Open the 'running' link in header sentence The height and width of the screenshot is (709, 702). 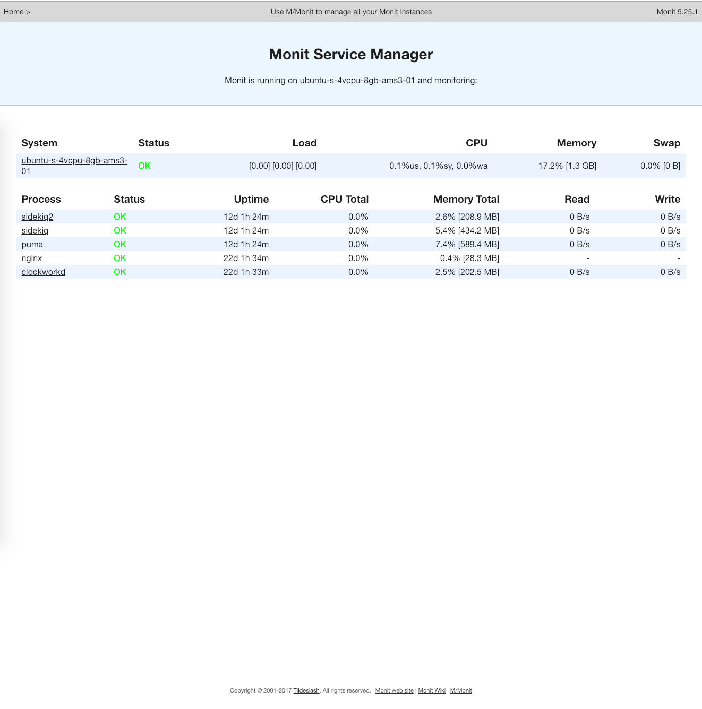click(271, 81)
